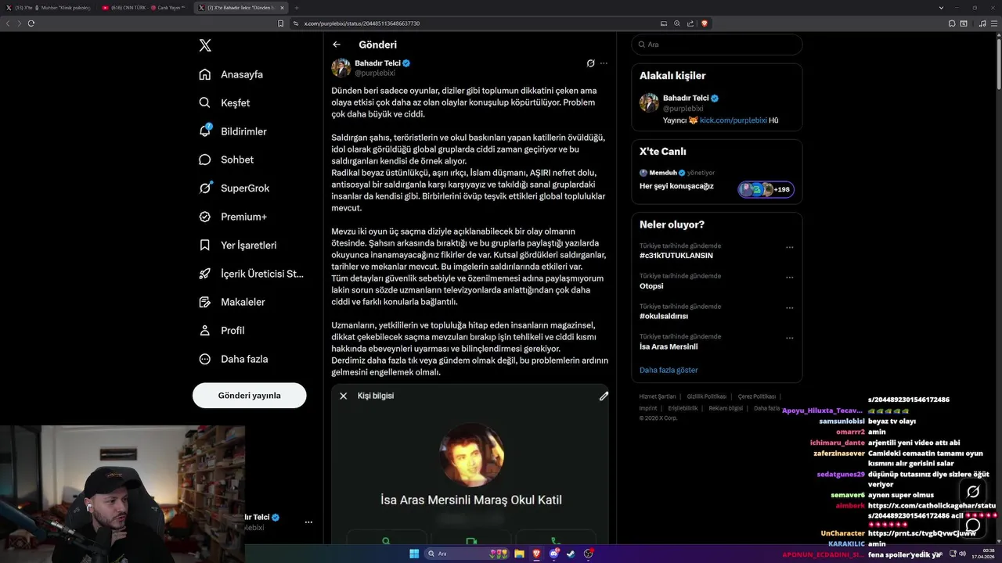Open contact profile photo in image
The image size is (1002, 563).
471,455
